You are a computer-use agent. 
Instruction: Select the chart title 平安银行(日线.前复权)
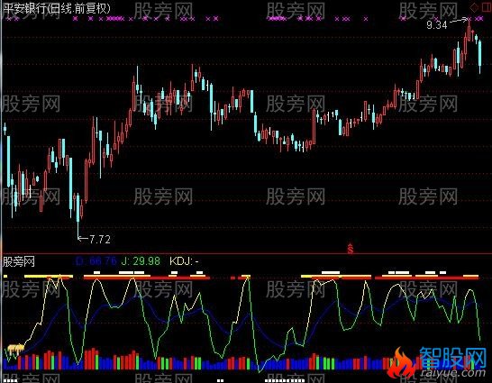click(x=57, y=8)
